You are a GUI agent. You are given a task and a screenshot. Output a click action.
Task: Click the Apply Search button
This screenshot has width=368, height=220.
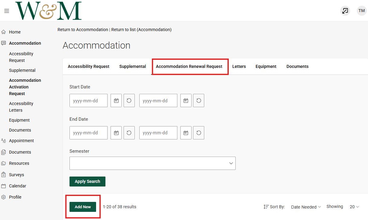(87, 181)
